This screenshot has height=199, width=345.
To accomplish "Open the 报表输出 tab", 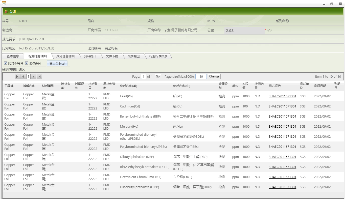I will 134,56.
